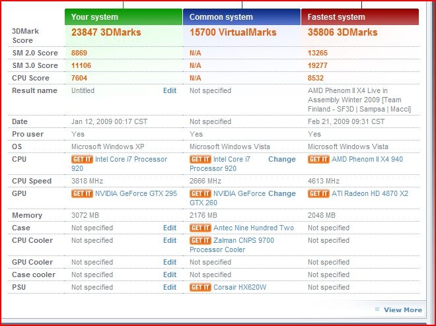Click the 23847 3DMarks score
Viewport: 436px width, 326px height.
click(x=106, y=32)
